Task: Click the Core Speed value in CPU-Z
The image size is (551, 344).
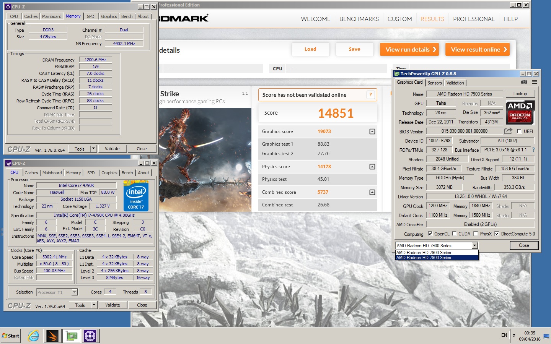Action: pyautogui.click(x=54, y=257)
